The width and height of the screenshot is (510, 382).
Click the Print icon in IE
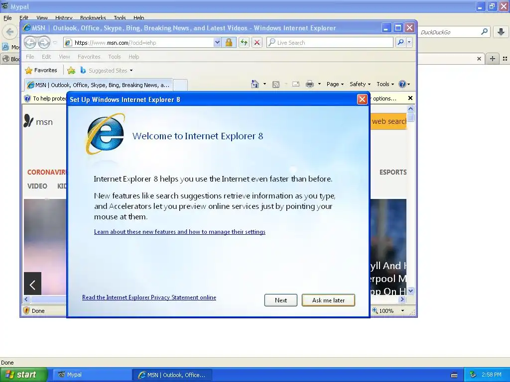(310, 84)
